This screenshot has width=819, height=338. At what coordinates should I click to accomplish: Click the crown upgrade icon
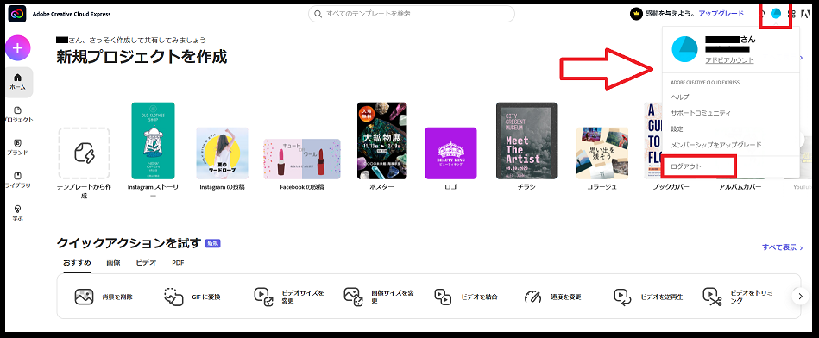pyautogui.click(x=635, y=14)
